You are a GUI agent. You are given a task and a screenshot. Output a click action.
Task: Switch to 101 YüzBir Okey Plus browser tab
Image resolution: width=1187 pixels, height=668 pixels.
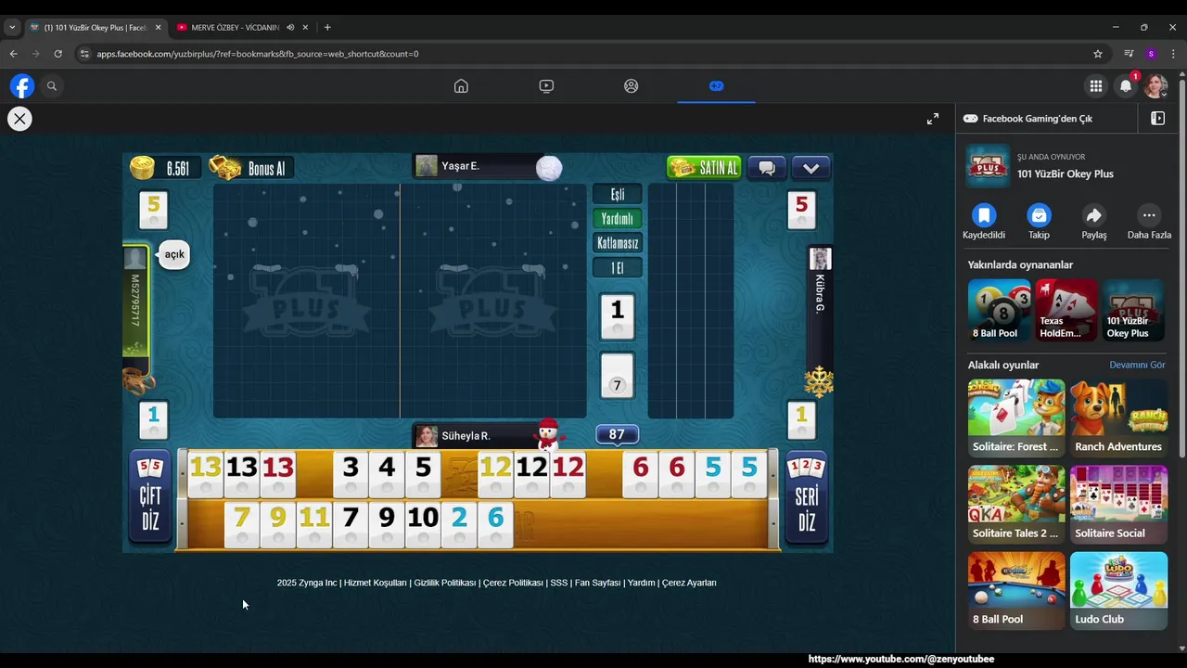pos(94,27)
